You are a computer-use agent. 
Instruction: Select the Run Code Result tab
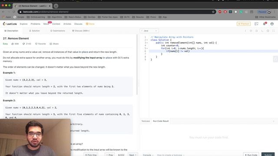161,121
